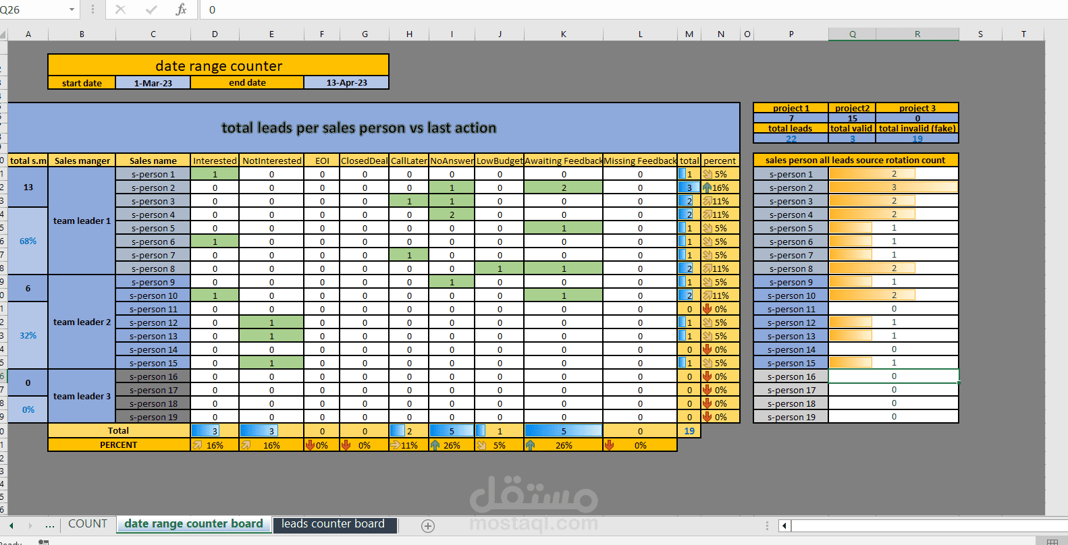Click the date range counter title

coord(219,65)
